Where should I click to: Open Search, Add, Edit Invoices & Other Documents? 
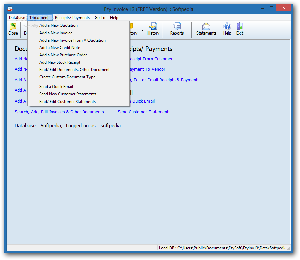pyautogui.click(x=59, y=112)
